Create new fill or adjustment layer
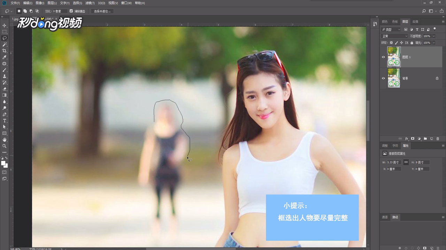Viewport: 446px width, 250px height. click(x=419, y=139)
